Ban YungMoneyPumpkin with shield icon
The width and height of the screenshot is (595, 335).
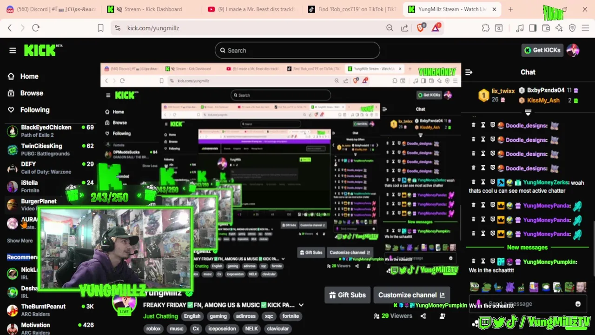(x=492, y=261)
